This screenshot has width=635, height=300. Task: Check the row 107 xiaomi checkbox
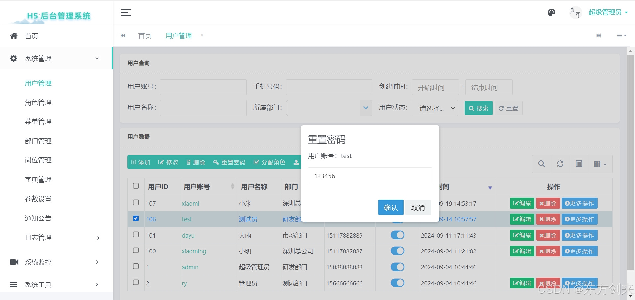(136, 202)
